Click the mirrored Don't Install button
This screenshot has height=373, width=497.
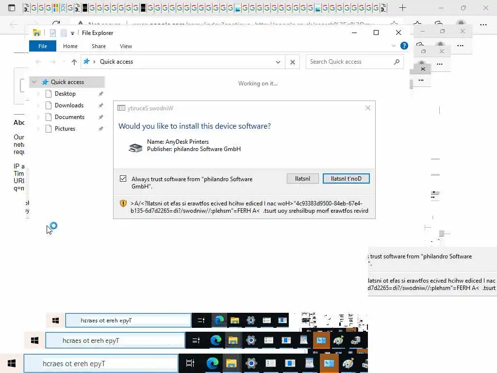click(346, 179)
